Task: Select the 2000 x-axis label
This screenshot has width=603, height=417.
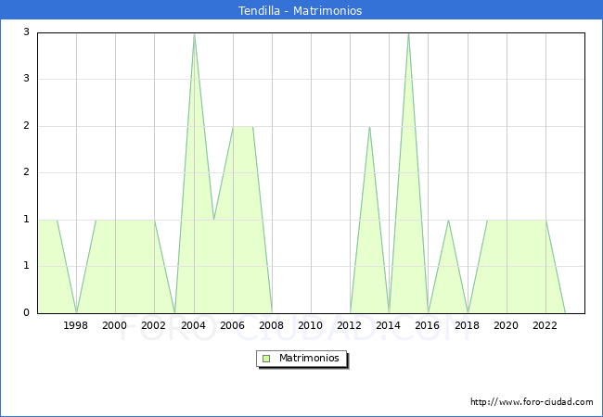Action: (x=115, y=325)
